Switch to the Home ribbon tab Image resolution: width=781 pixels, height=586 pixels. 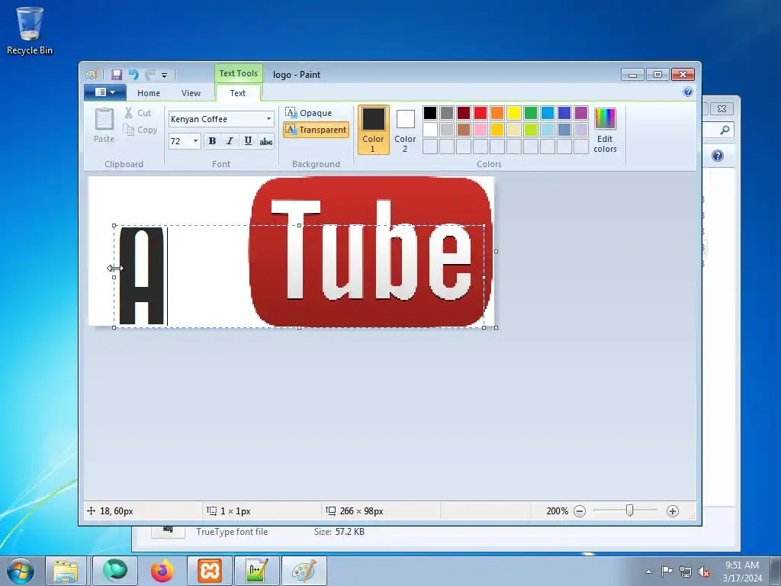[149, 93]
